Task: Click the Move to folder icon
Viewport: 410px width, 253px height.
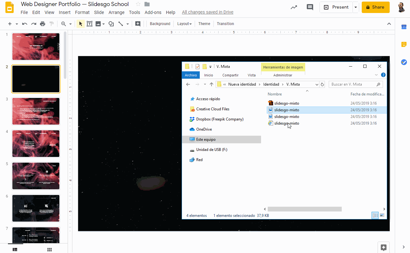Action: [x=147, y=4]
